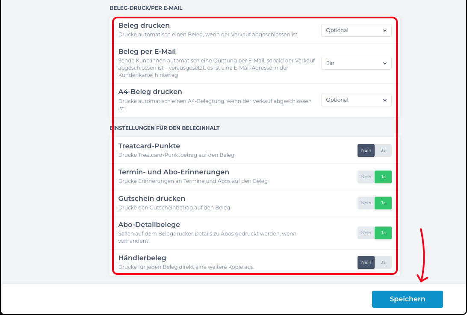Click Nein on the Treatcard-Punkte toggle

(366, 150)
